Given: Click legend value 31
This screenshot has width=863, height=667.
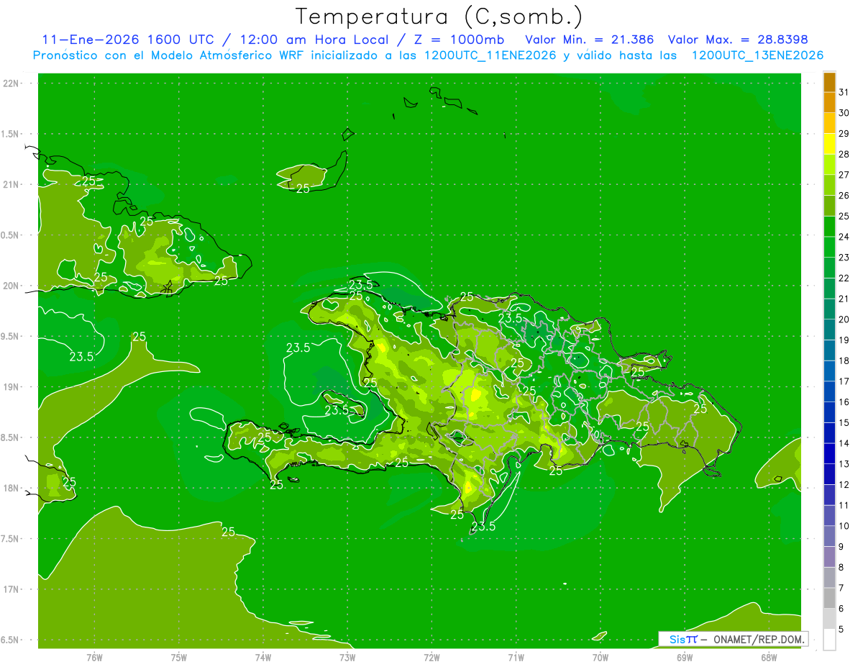Looking at the screenshot, I should point(844,92).
